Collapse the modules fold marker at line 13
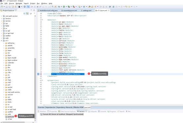Image resolution: width=183 pixels, height=123 pixels. pyautogui.click(x=43, y=20)
